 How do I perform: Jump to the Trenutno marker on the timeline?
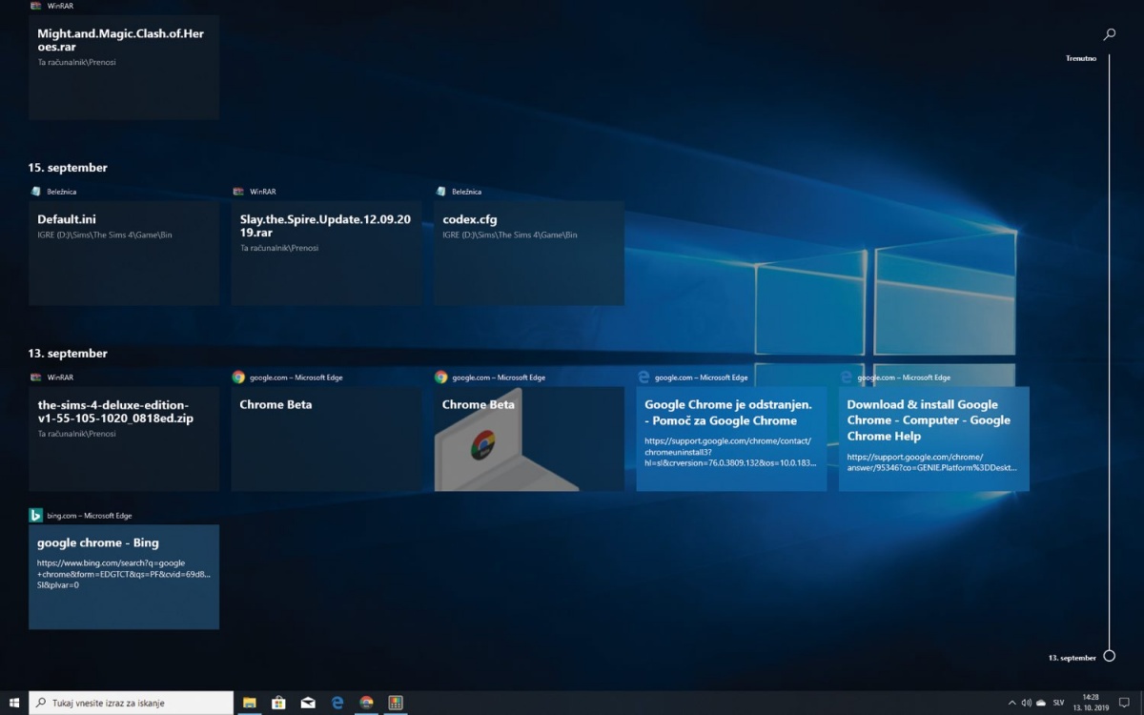click(x=1081, y=58)
